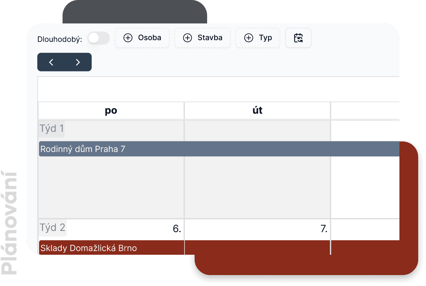Click the empty Monday cell below Rodinný dům

point(111,188)
